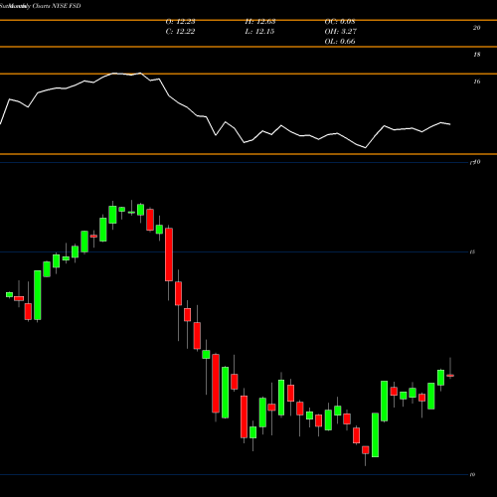Click the '16' axis label of upper panel

[x=476, y=82]
